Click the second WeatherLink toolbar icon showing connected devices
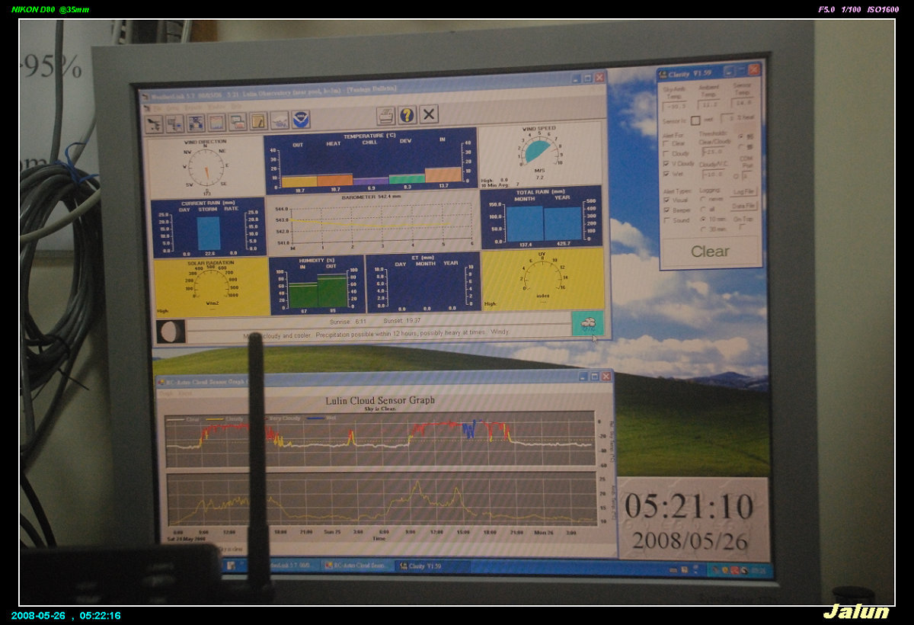Screen dimensions: 914x625 click(x=175, y=122)
